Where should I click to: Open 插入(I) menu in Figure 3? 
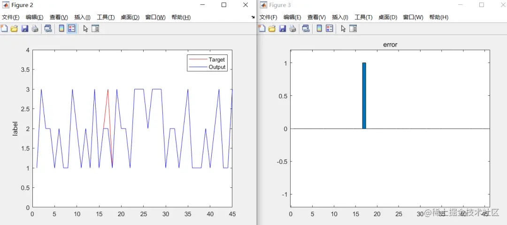coord(340,17)
